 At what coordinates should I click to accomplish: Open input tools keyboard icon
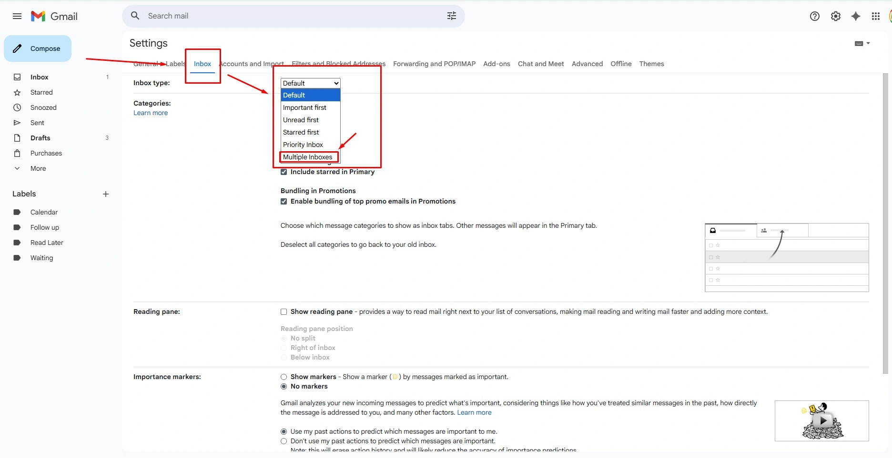(859, 43)
